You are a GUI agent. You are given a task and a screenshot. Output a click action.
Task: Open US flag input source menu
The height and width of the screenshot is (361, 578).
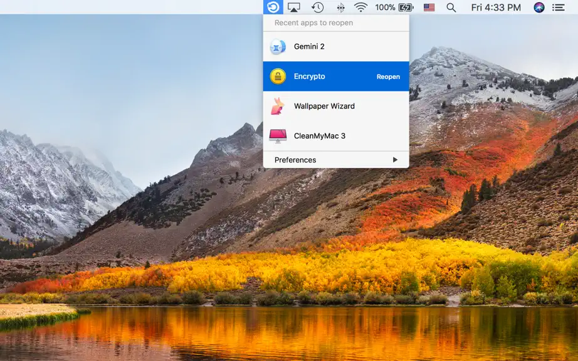pyautogui.click(x=429, y=8)
